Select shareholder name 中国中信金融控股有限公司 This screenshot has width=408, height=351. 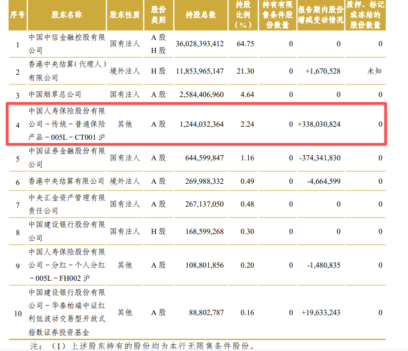click(x=67, y=44)
